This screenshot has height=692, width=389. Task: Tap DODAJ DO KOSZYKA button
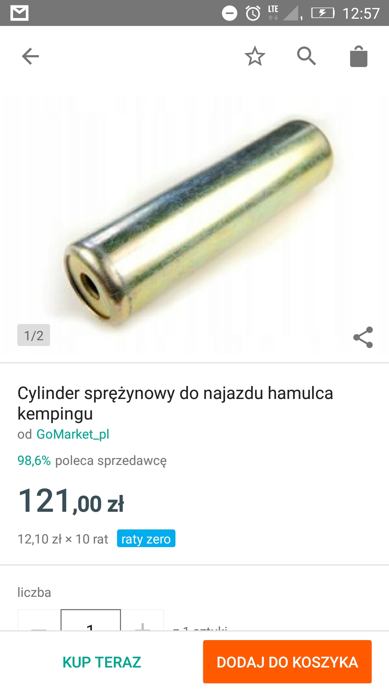pyautogui.click(x=287, y=662)
